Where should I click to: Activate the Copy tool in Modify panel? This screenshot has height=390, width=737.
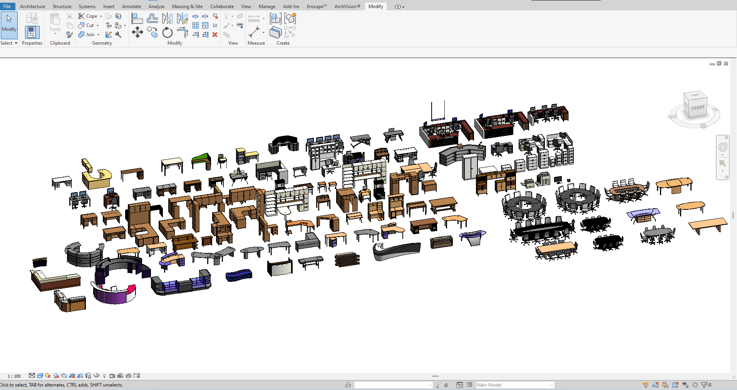(x=152, y=32)
